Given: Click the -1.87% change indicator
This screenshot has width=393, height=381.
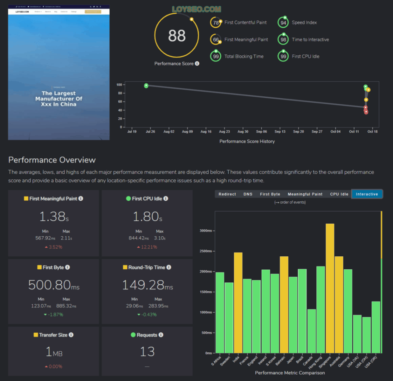Looking at the screenshot, I should point(53,315).
